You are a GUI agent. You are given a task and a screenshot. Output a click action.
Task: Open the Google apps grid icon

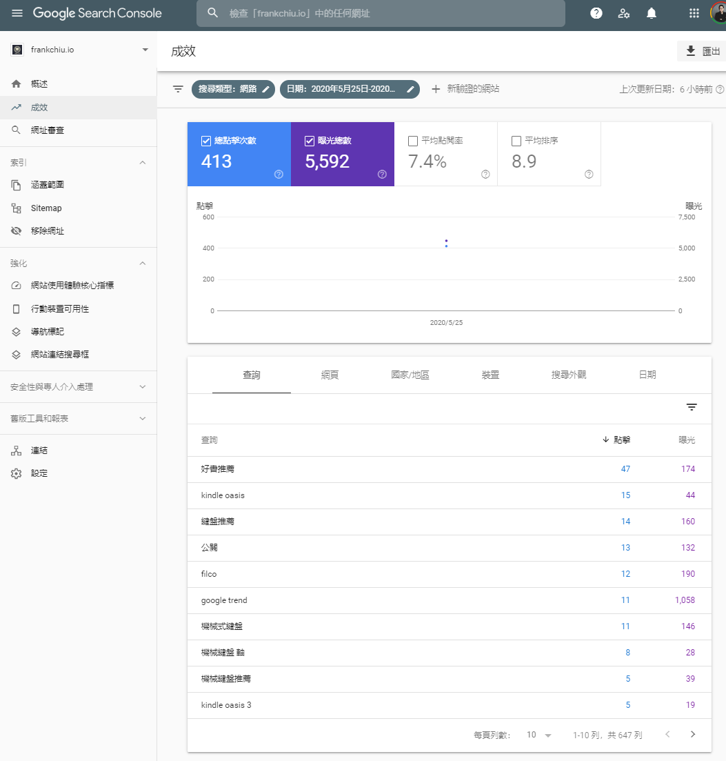(x=694, y=13)
